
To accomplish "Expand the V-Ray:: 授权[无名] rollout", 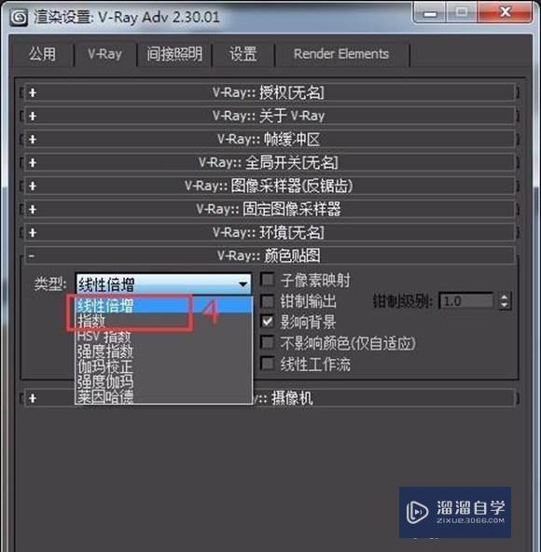I will [270, 92].
